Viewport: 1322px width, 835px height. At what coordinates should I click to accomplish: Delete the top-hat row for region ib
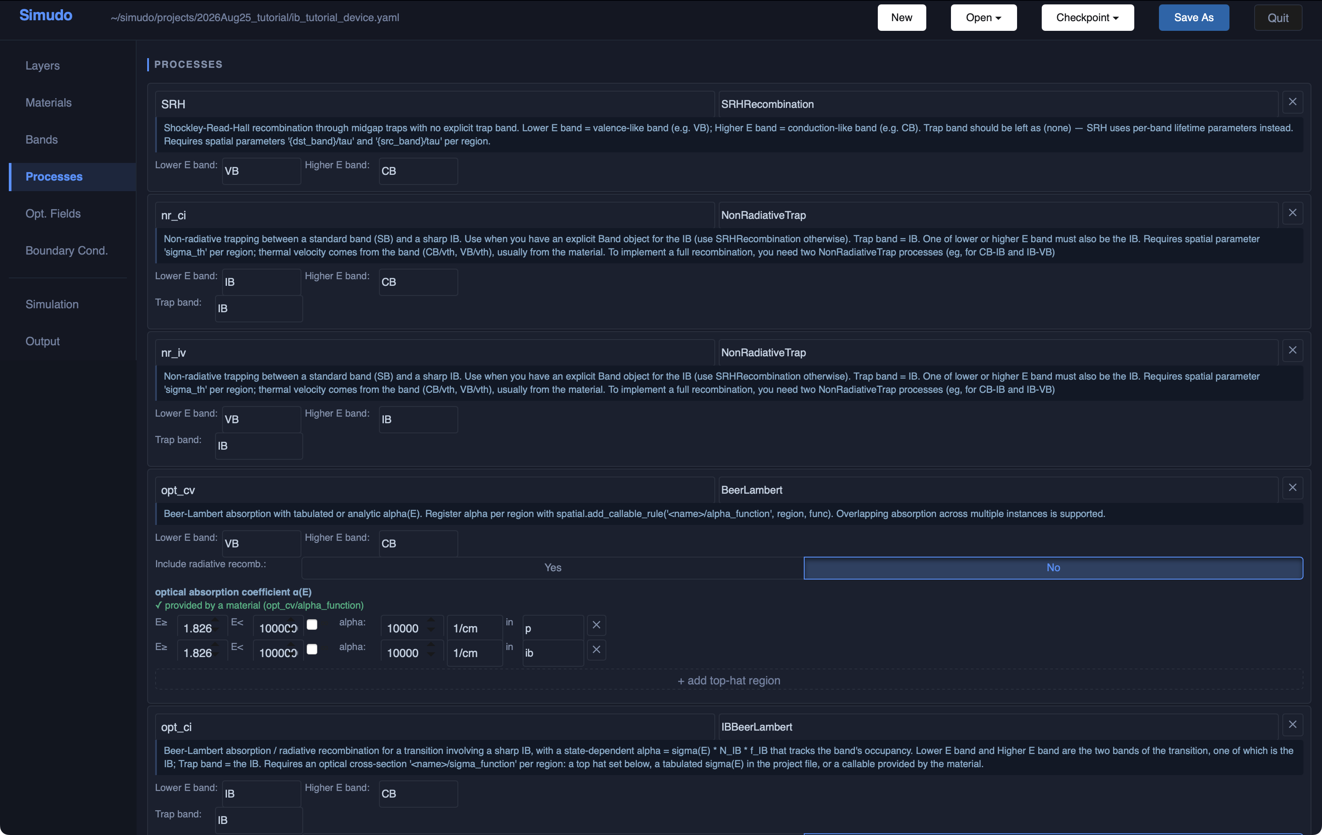tap(596, 650)
